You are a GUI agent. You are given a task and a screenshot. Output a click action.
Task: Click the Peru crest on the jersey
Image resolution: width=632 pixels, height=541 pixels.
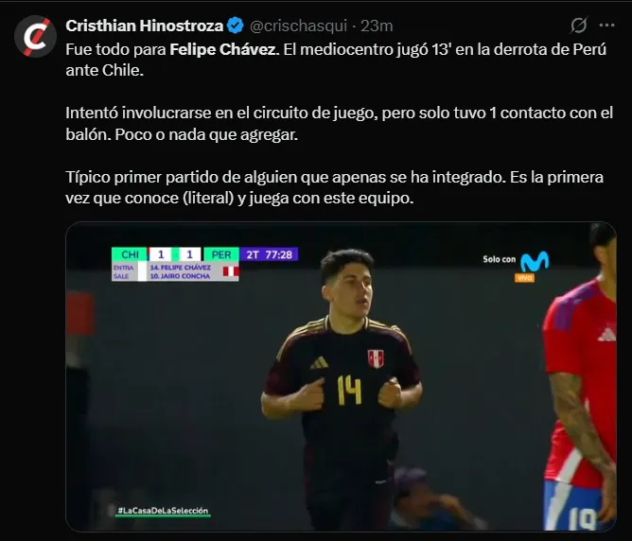point(376,358)
